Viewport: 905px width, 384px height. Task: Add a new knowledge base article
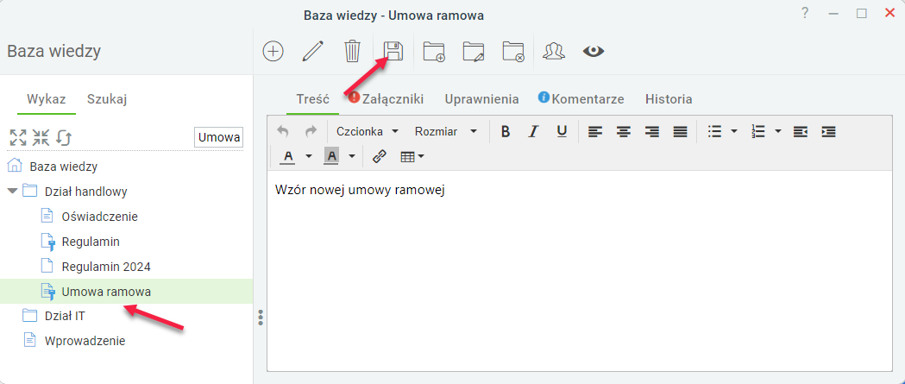click(x=273, y=52)
